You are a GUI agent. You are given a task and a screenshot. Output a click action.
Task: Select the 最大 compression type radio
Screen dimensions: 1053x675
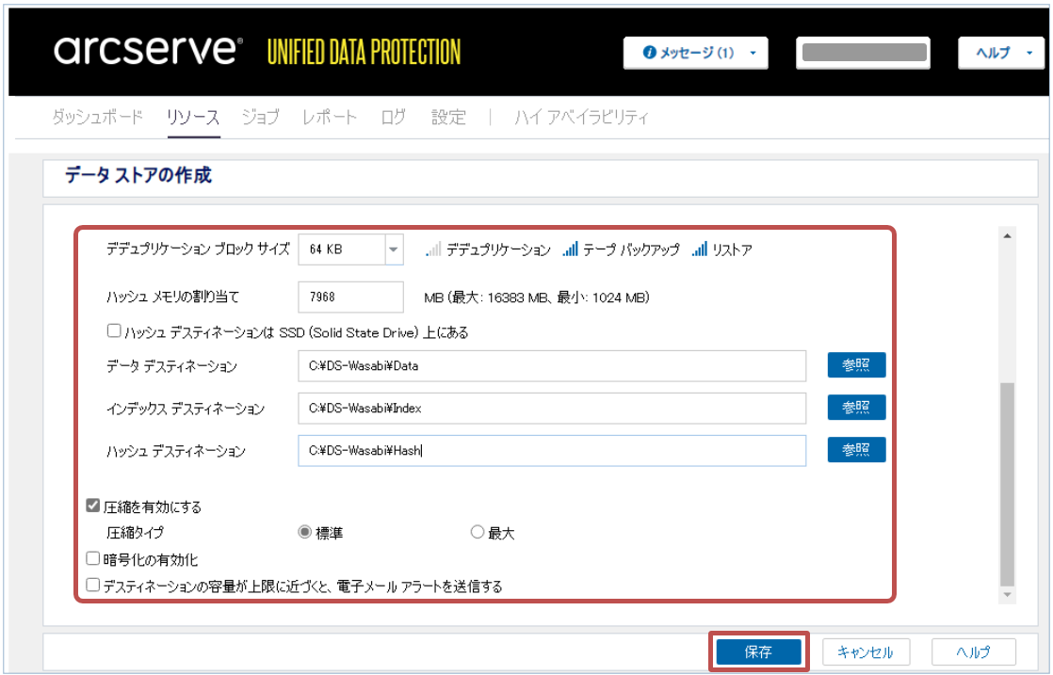(x=478, y=532)
